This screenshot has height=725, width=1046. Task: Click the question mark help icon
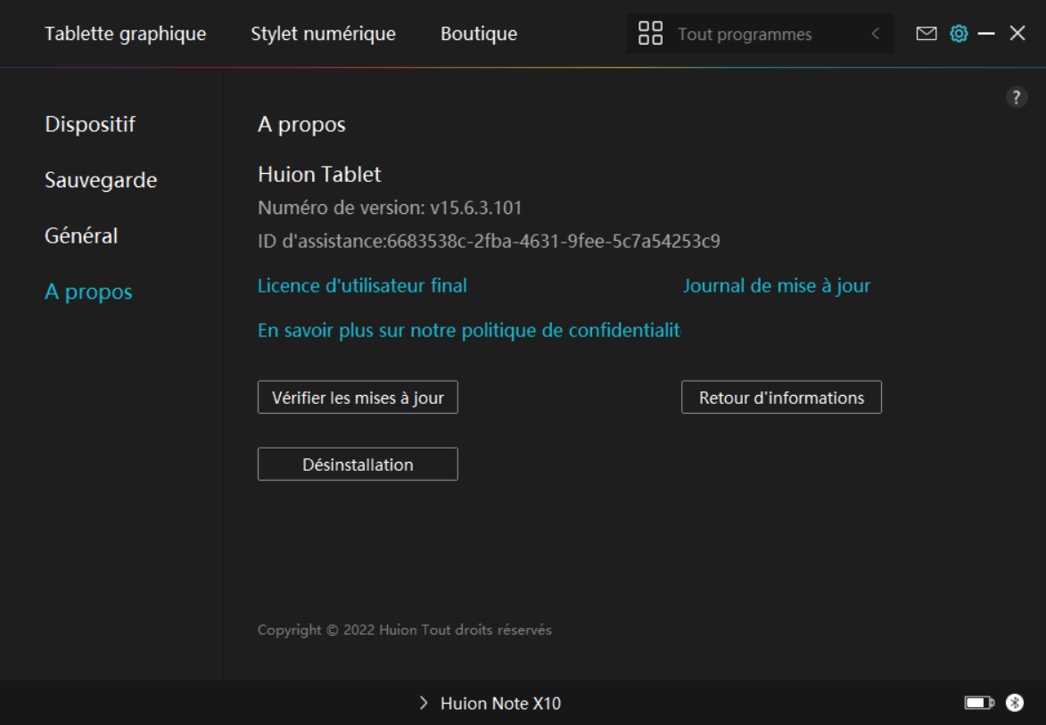[x=1017, y=98]
